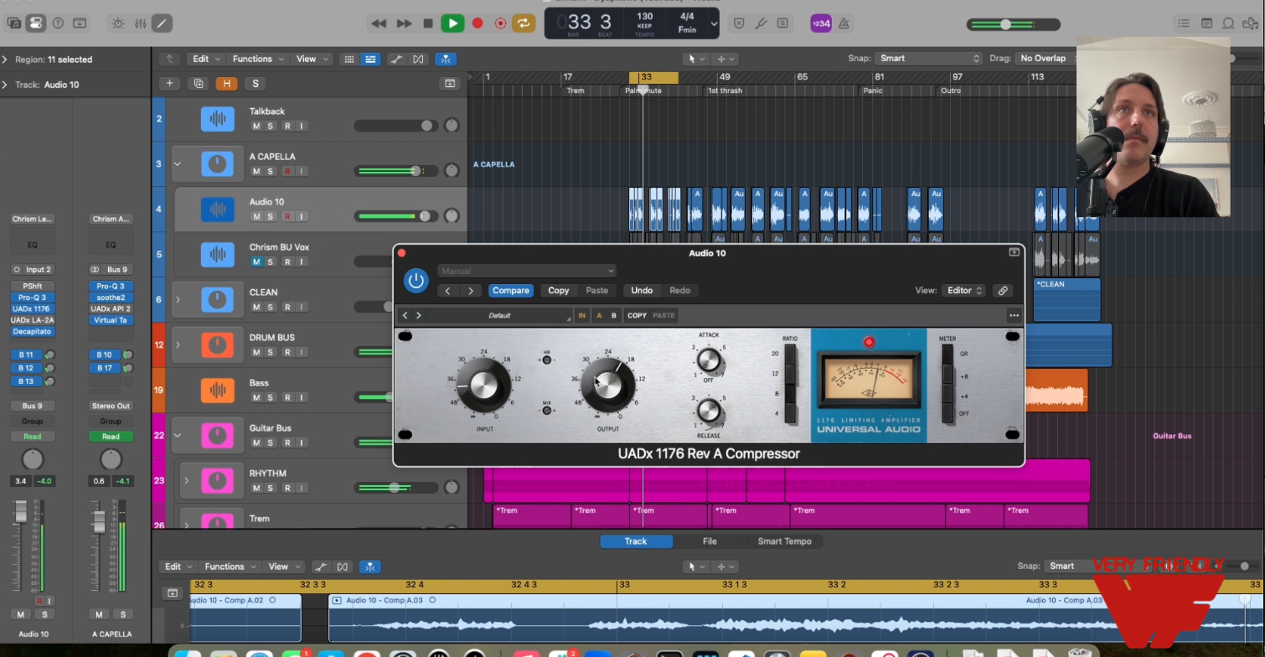1265x657 pixels.
Task: Open the Quick Help question mark
Action: 58,23
